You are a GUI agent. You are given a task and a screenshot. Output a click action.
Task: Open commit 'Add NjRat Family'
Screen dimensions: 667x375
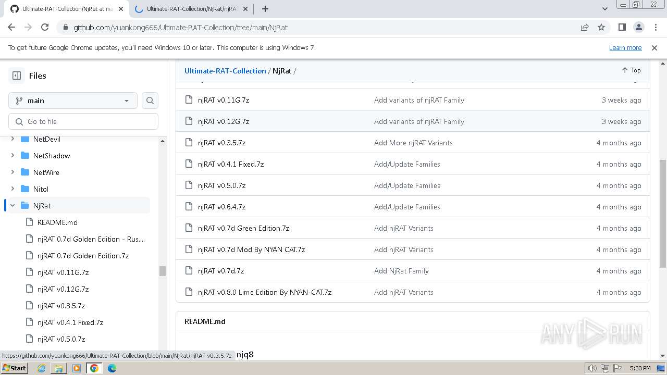point(401,271)
